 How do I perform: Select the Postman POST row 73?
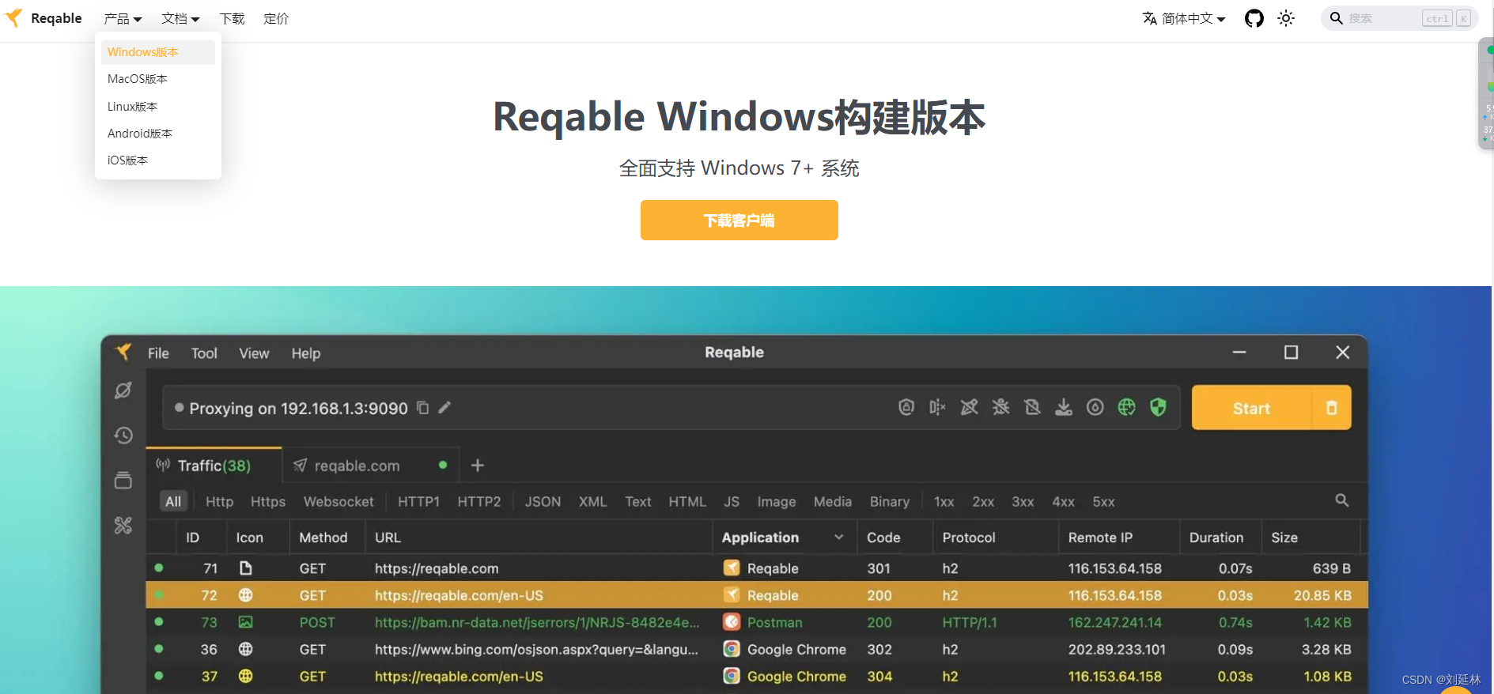pyautogui.click(x=756, y=622)
